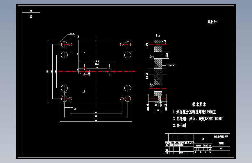
Task: Select the note 1.未标注公差精度等级IT9加工
Action: 194,112
